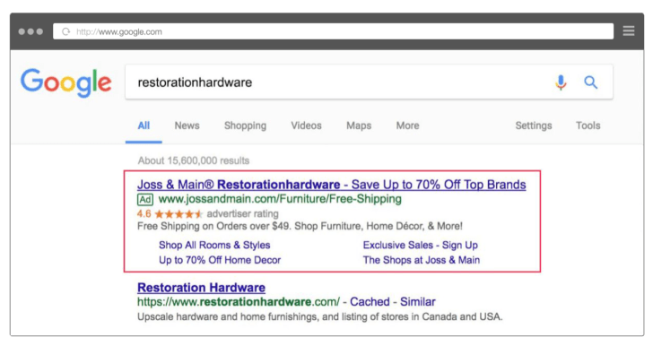Viewport: 653px width, 346px height.
Task: Click the browser window control dots
Action: tap(30, 31)
